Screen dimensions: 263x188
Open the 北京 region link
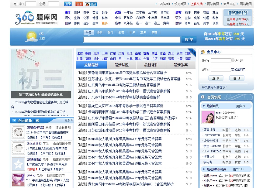80,53
